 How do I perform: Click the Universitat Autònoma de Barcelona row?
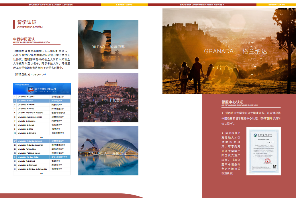[x=42, y=113]
